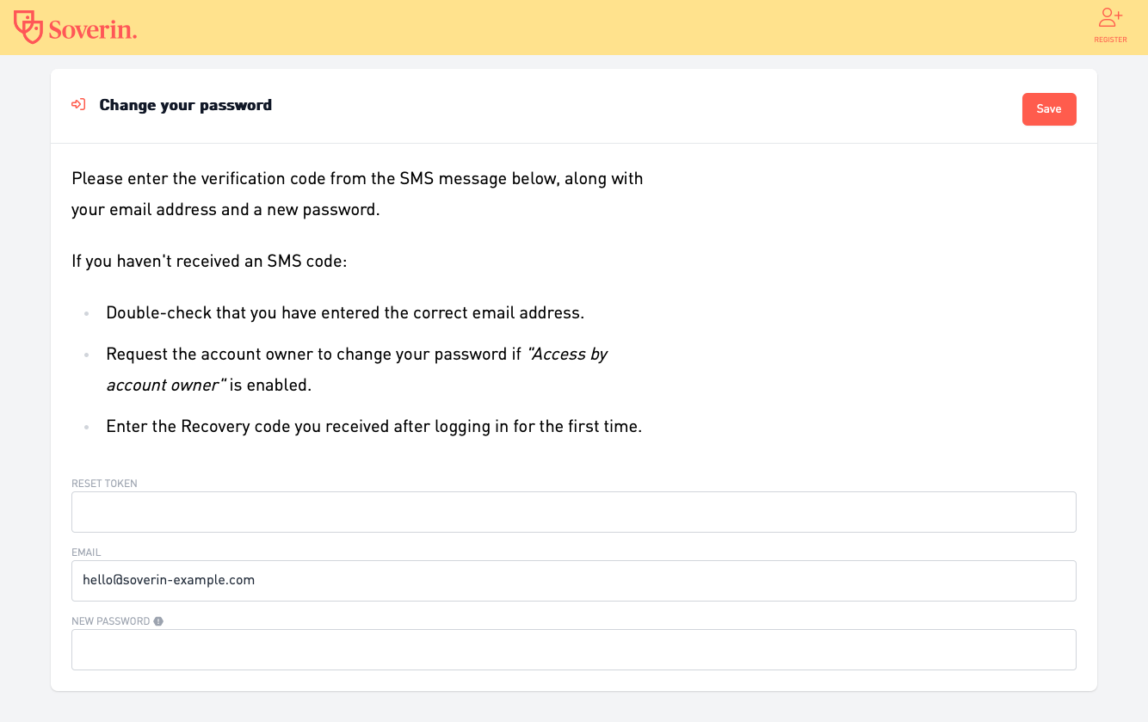1148x722 pixels.
Task: Click "If you haven't received an SMS code" text
Action: point(209,262)
